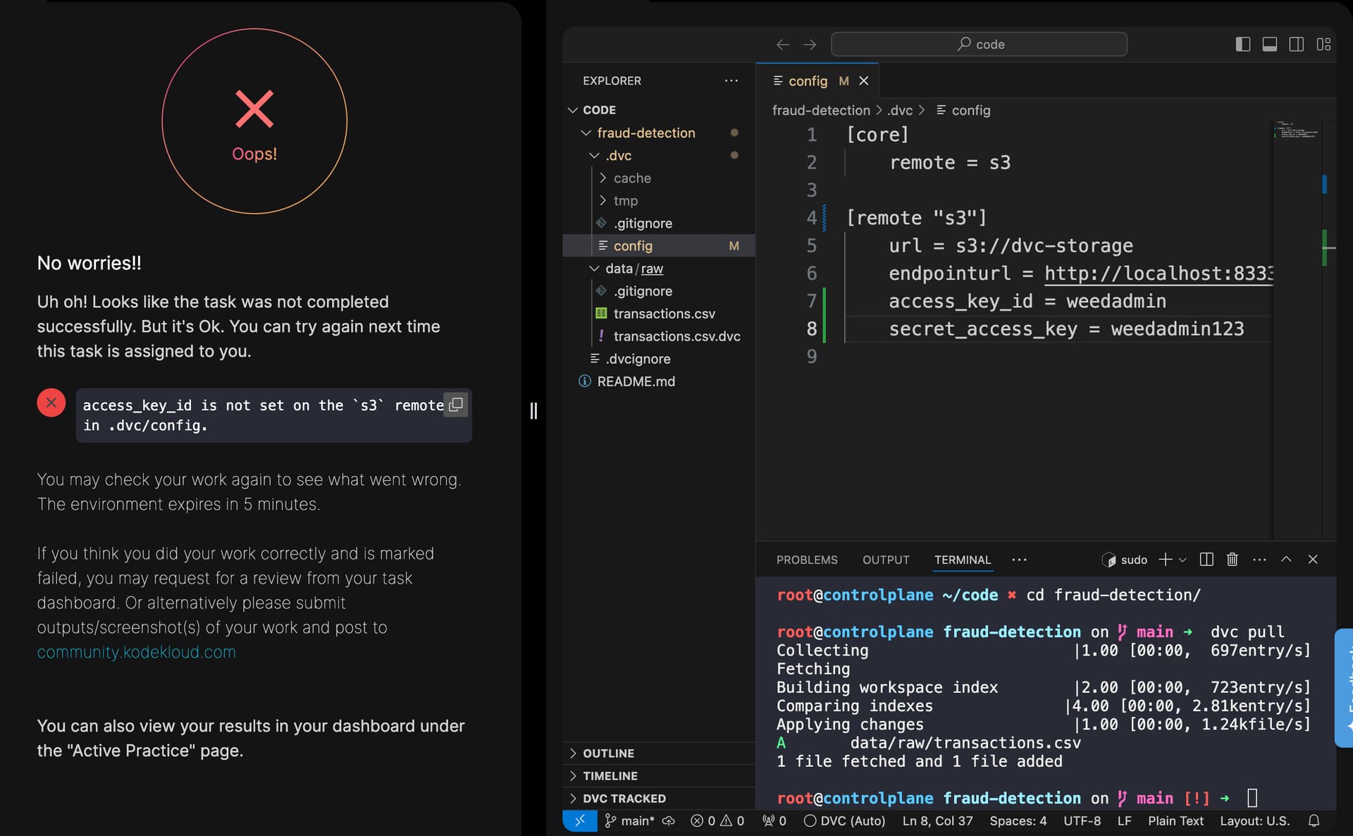Open the notifications bell in status bar

pyautogui.click(x=1314, y=820)
